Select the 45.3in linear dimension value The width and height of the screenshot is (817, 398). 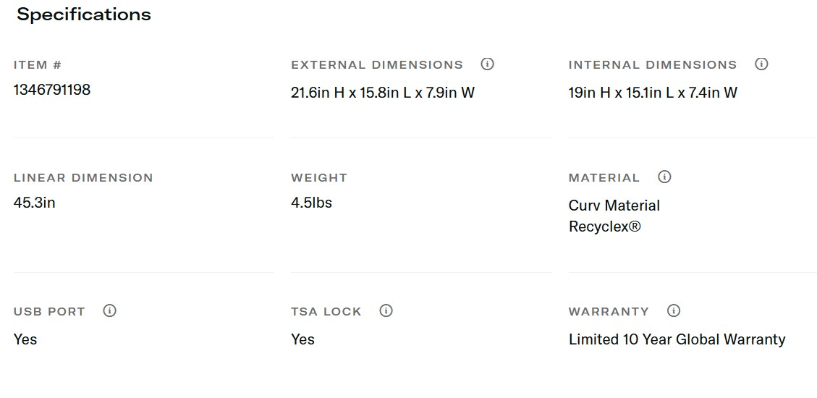coord(35,203)
